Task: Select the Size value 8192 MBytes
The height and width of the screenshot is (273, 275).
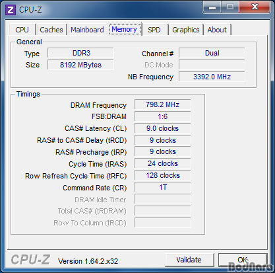Action: (80, 65)
